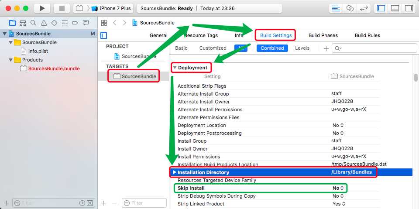Switch to Build Phases tab

click(323, 35)
